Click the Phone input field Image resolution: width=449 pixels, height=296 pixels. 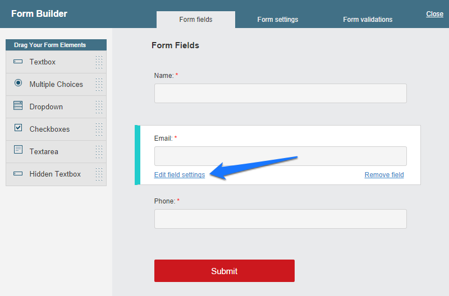tap(280, 219)
